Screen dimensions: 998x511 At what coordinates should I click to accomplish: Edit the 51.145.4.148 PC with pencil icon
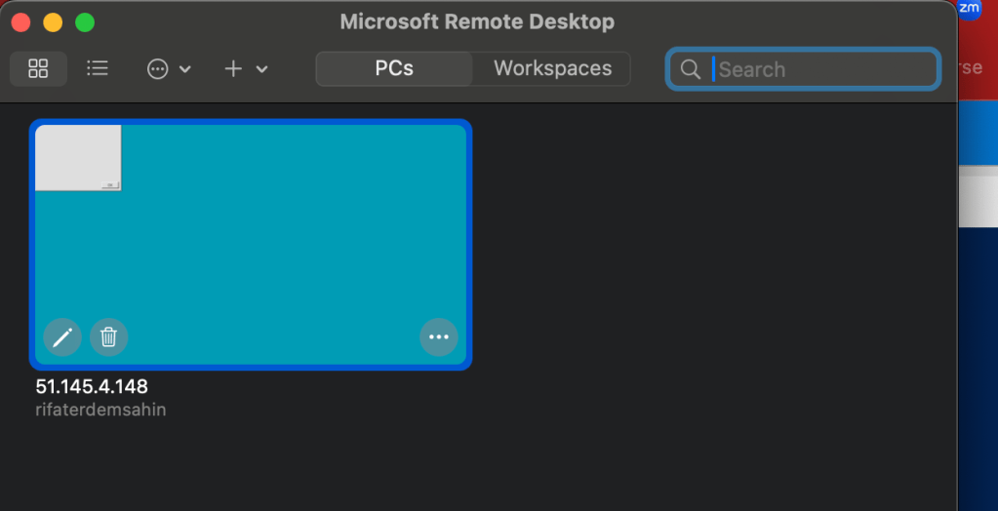pyautogui.click(x=62, y=336)
